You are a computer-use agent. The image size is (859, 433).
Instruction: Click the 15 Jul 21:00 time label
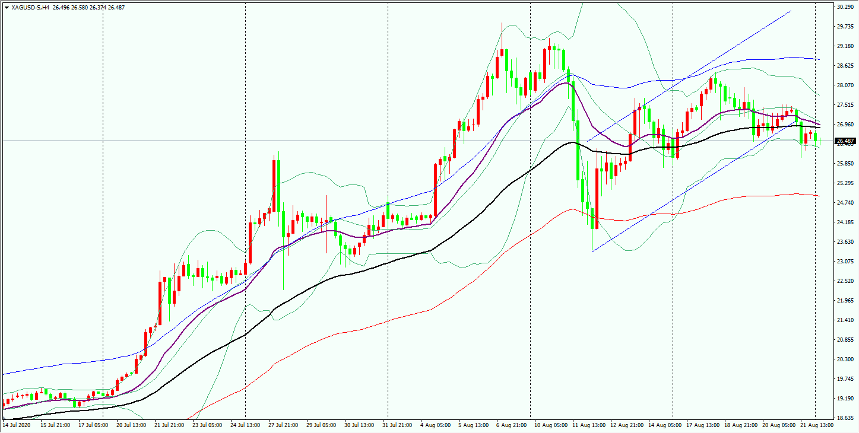coord(55,425)
